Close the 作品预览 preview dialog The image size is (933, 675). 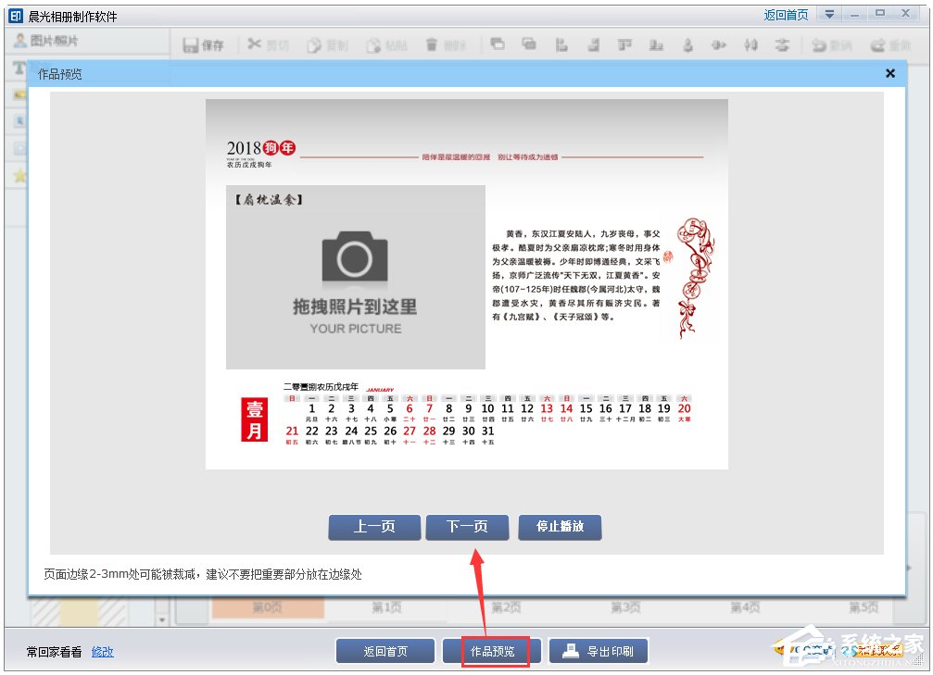(889, 73)
